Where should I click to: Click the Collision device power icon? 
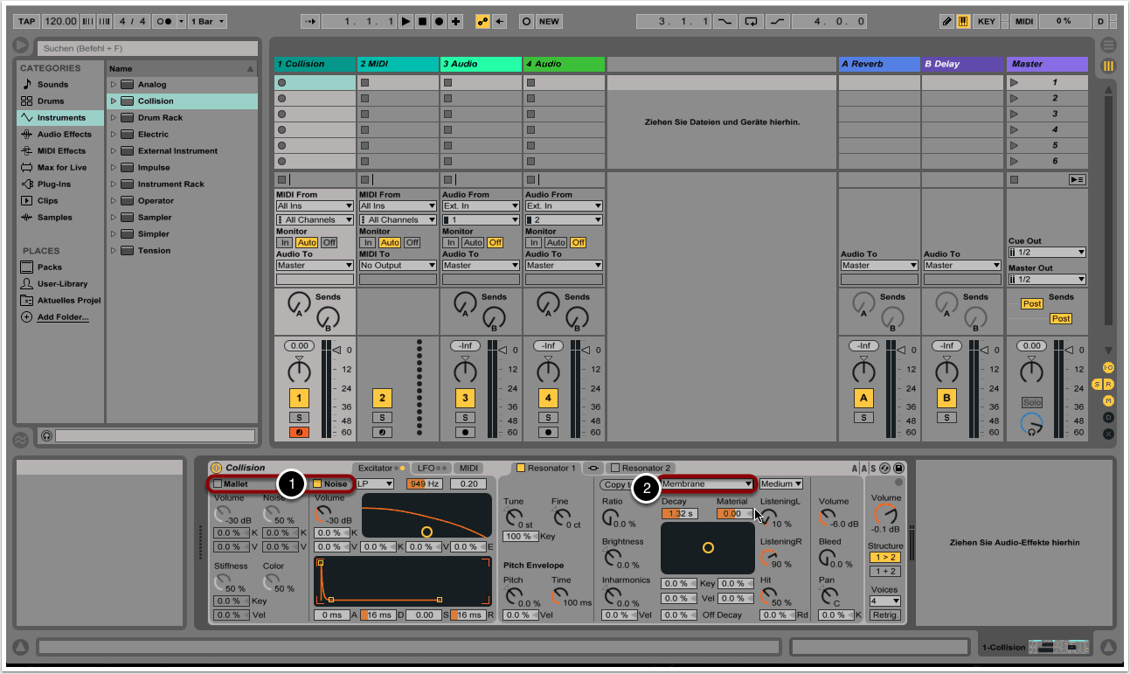click(217, 469)
